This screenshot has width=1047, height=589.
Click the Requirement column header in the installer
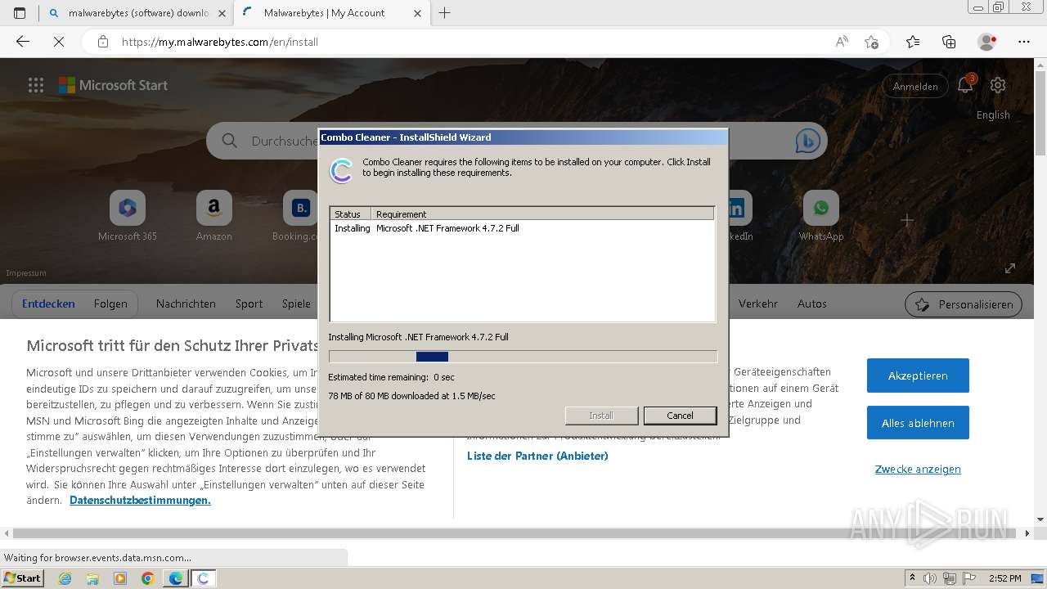click(542, 214)
